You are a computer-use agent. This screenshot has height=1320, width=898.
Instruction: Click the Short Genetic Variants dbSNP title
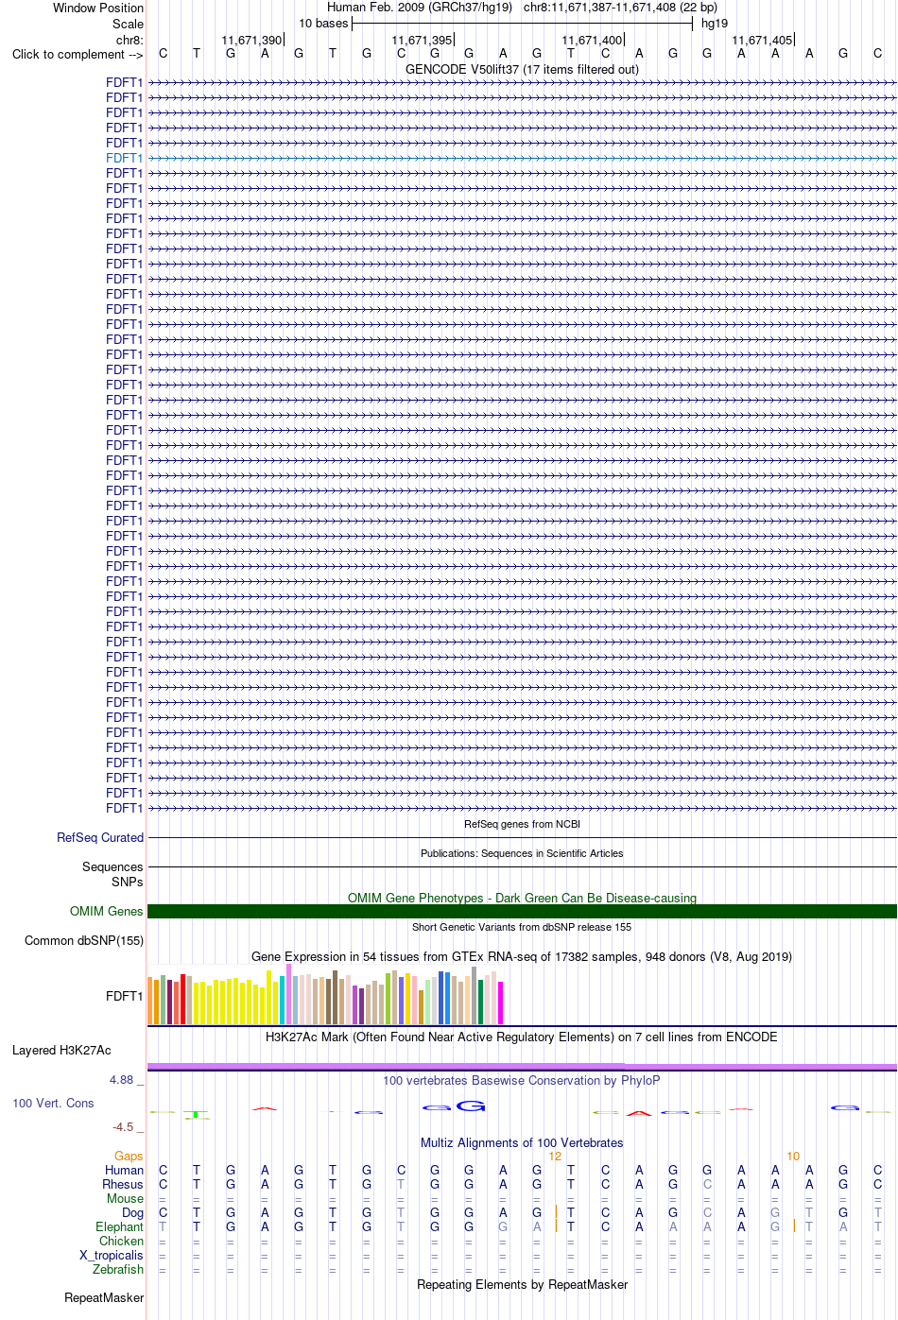[522, 927]
